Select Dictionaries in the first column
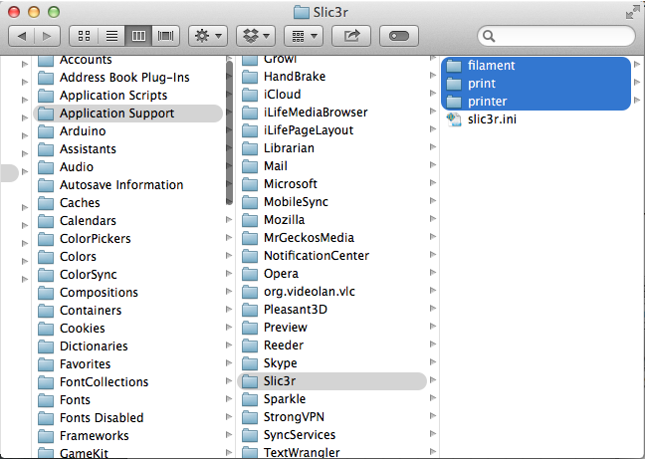 pyautogui.click(x=127, y=346)
